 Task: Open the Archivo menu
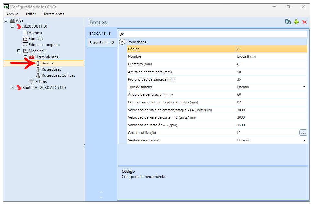click(x=12, y=14)
